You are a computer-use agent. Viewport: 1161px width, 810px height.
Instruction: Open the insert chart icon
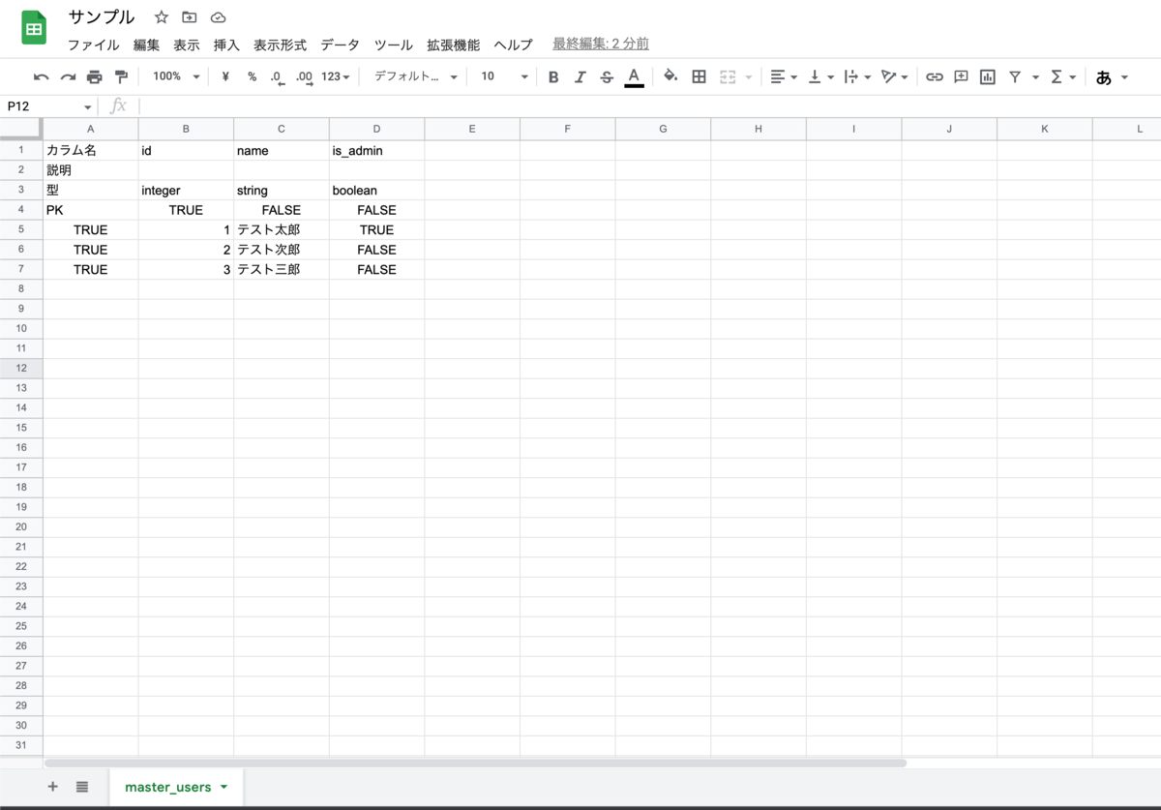(x=986, y=76)
